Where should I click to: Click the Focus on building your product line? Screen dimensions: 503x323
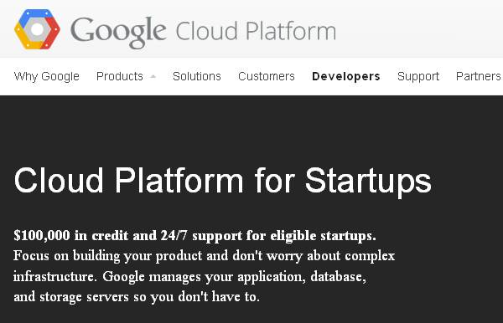(204, 256)
